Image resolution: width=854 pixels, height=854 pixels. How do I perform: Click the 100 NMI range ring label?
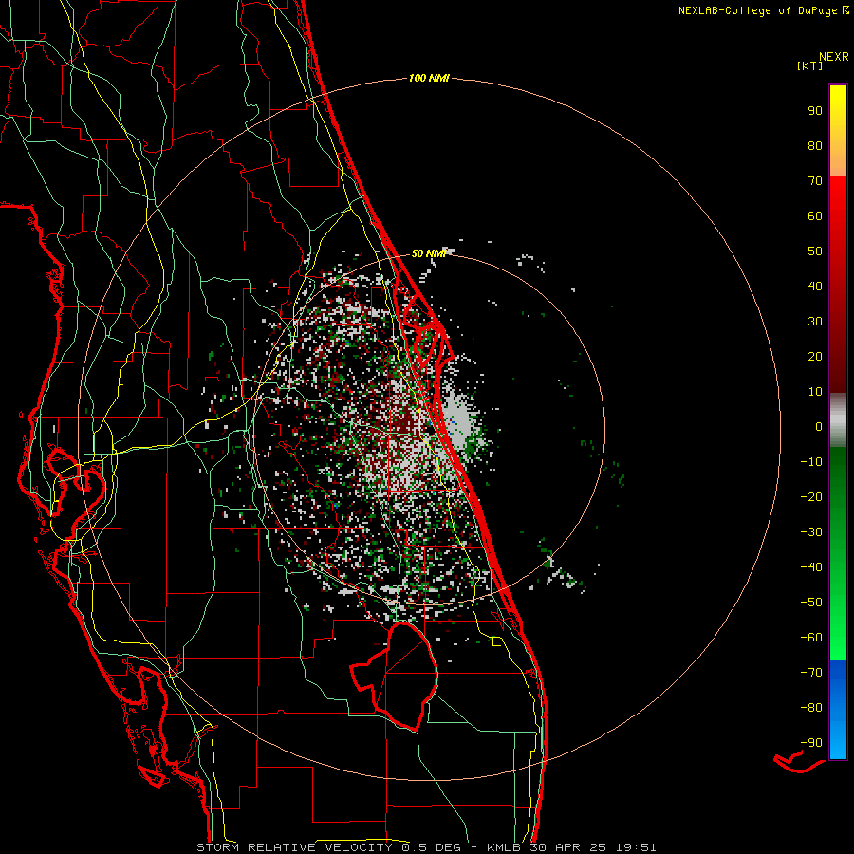pyautogui.click(x=429, y=79)
